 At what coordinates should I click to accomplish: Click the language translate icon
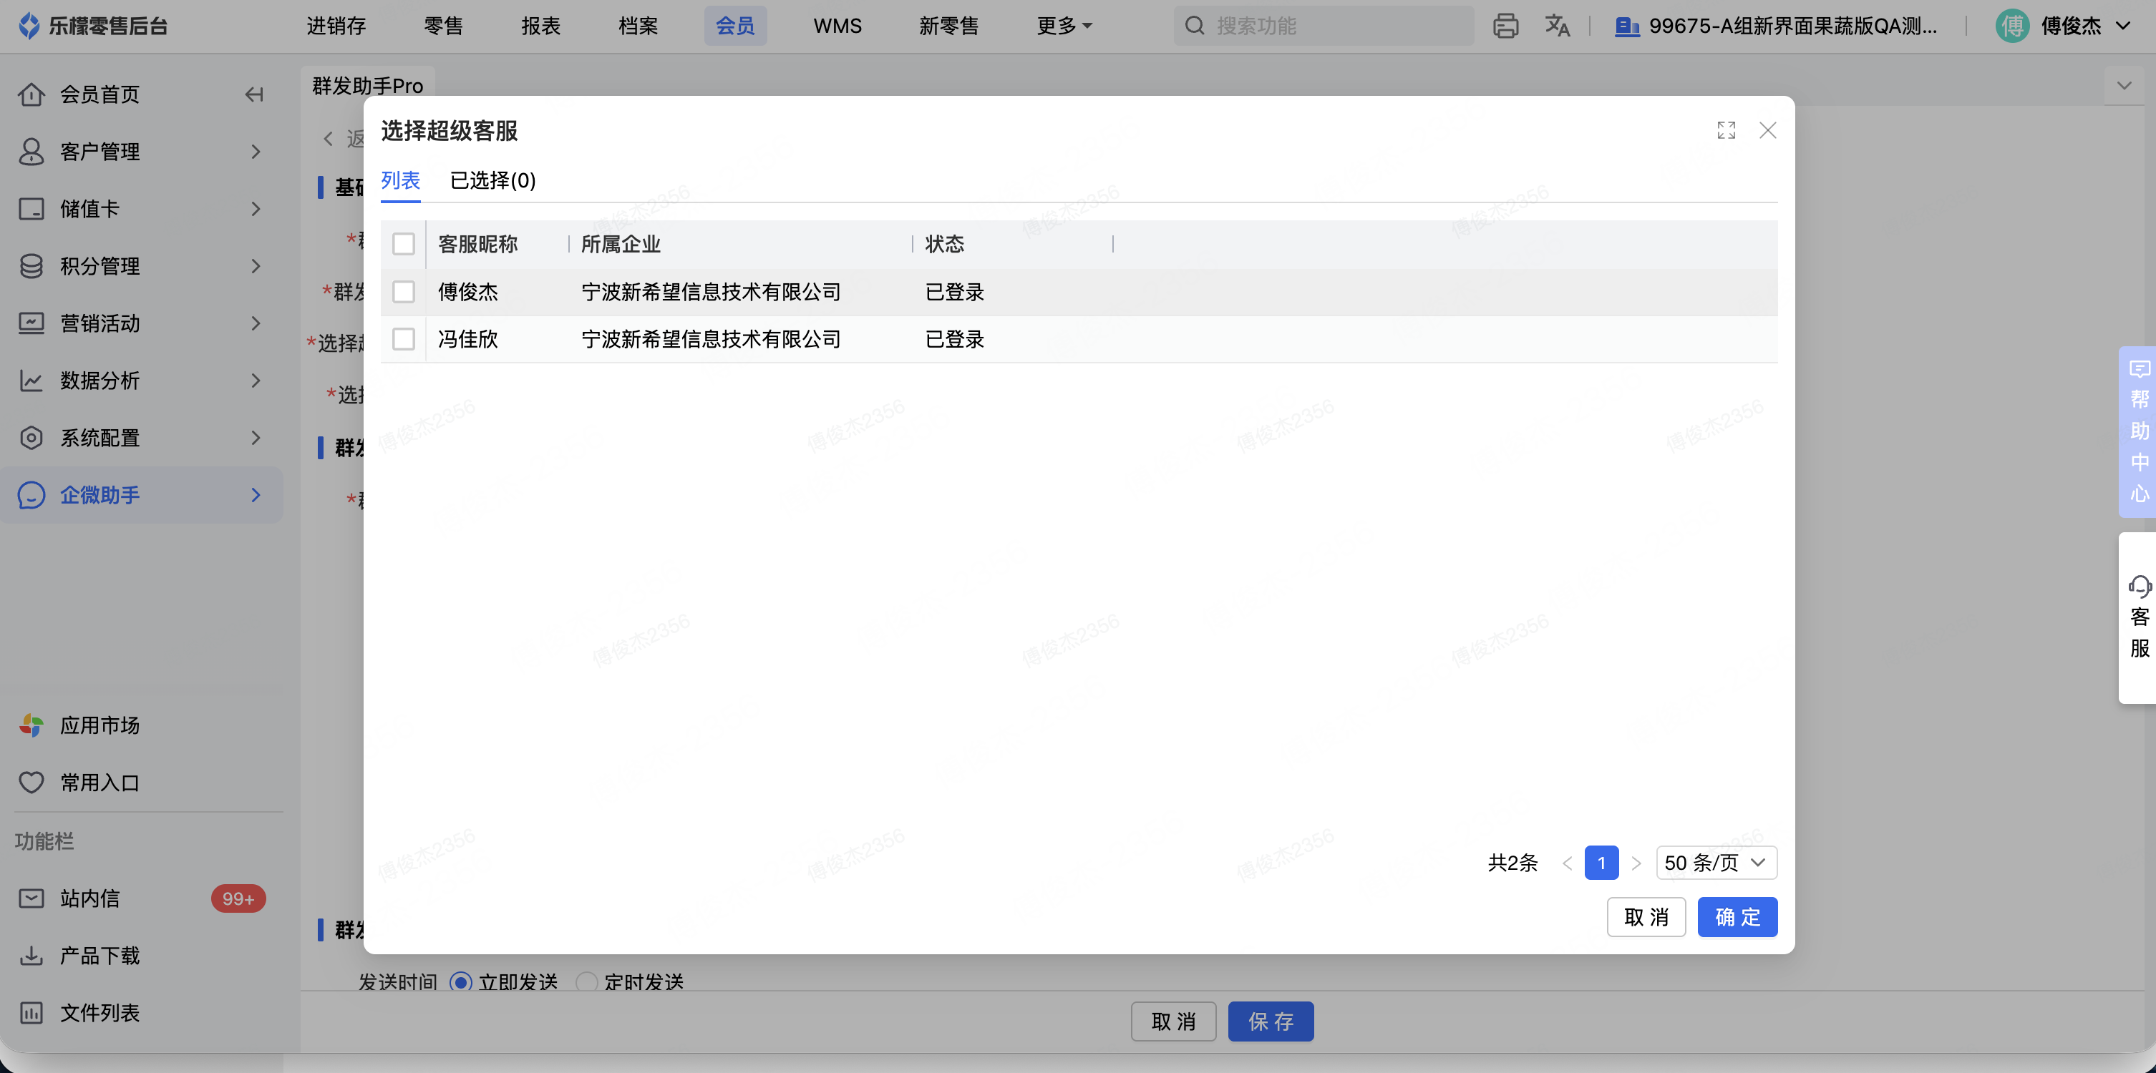[1557, 26]
